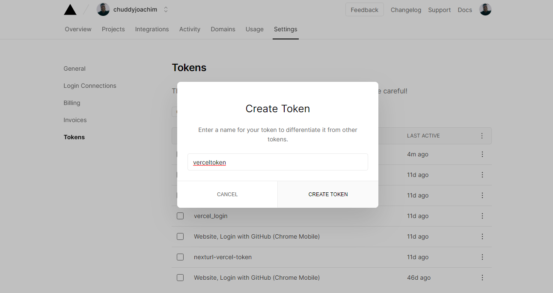
Task: Click CANCEL in the Create Token dialog
Action: click(x=227, y=194)
